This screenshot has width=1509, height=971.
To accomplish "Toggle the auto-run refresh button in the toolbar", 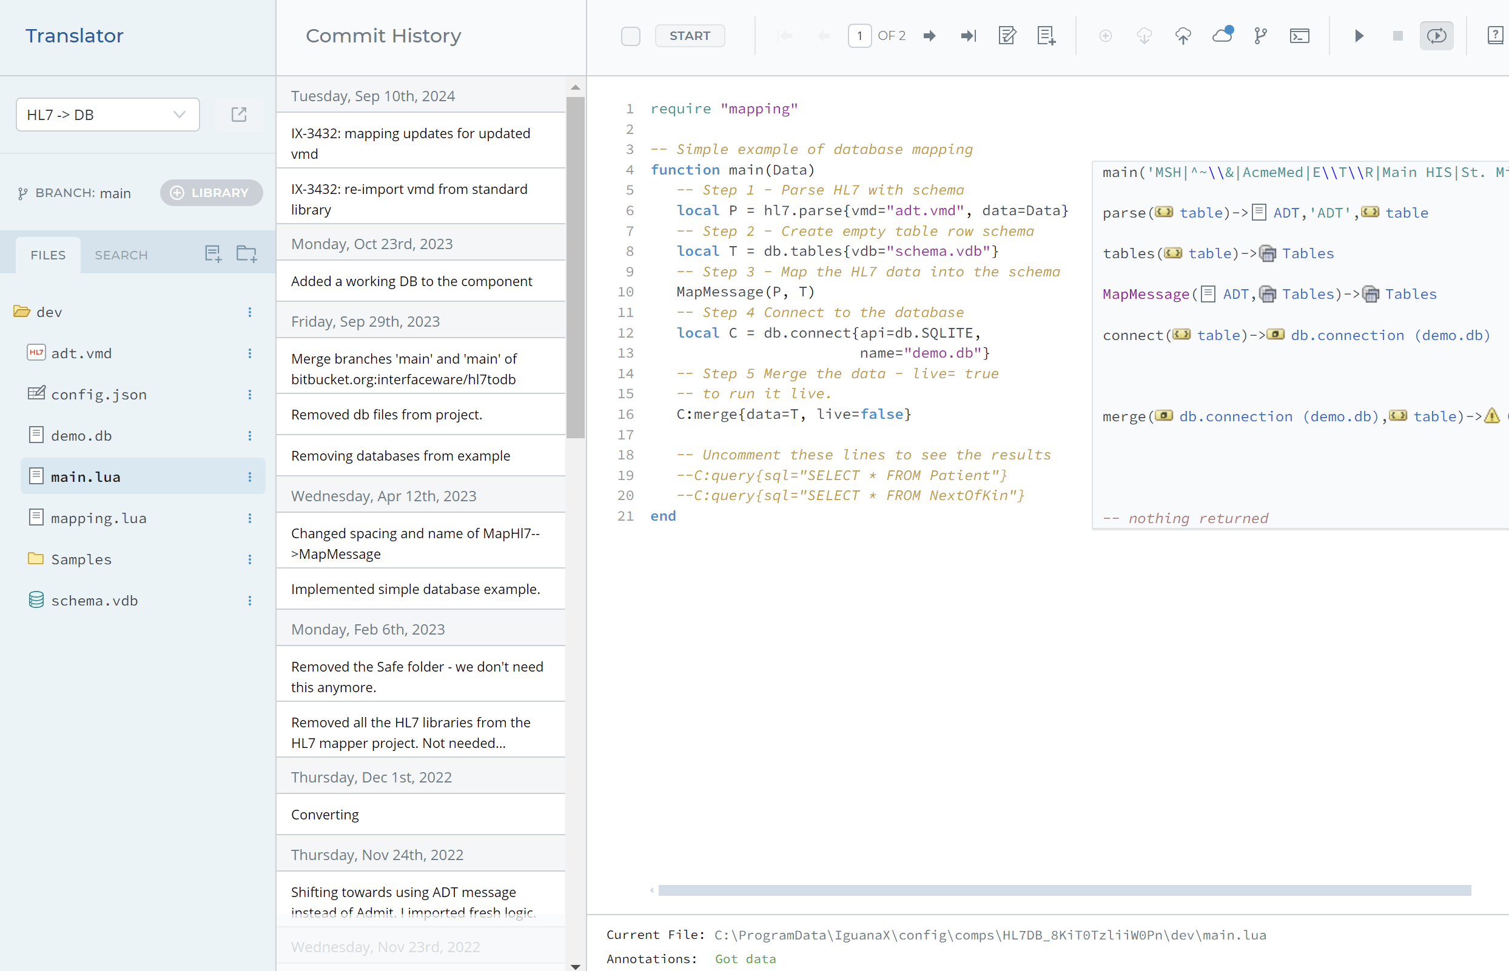I will 1436,36.
